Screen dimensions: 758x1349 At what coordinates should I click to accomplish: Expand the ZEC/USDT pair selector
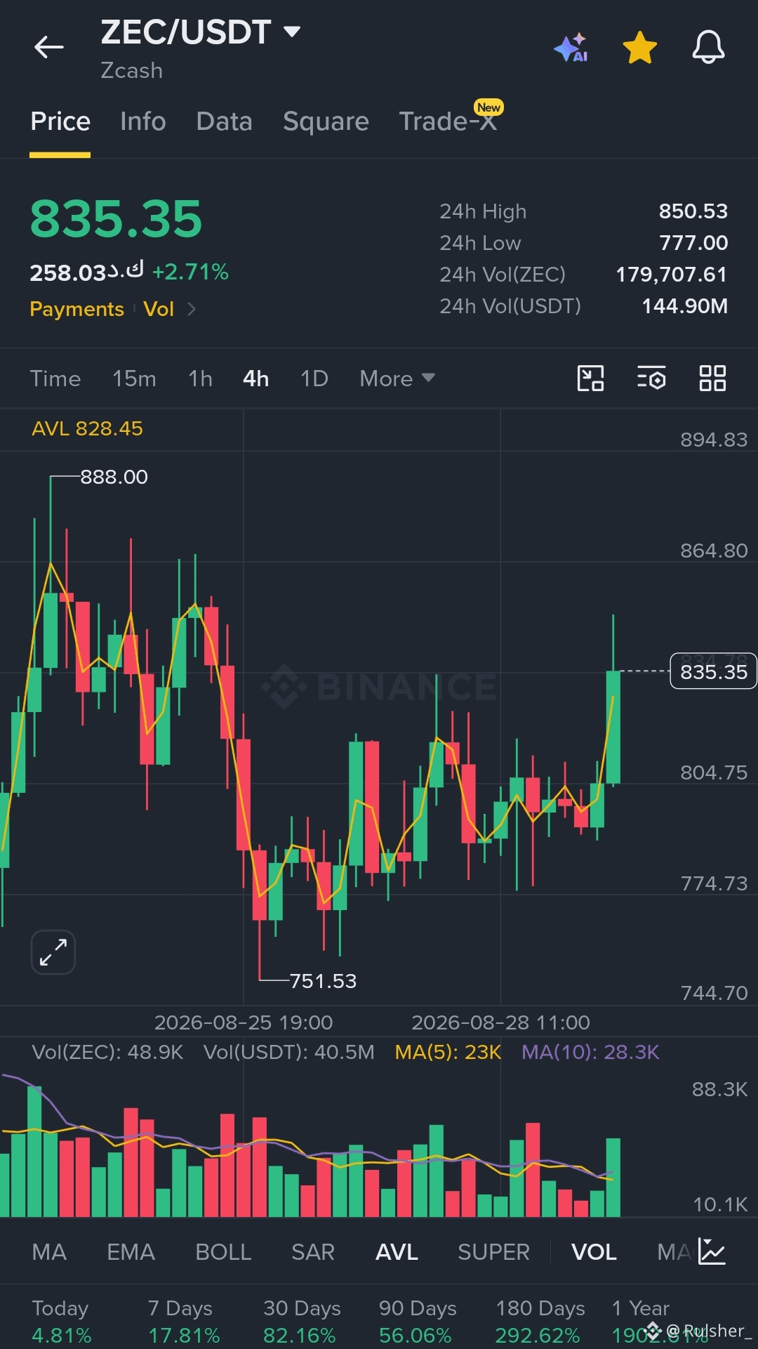tap(292, 32)
